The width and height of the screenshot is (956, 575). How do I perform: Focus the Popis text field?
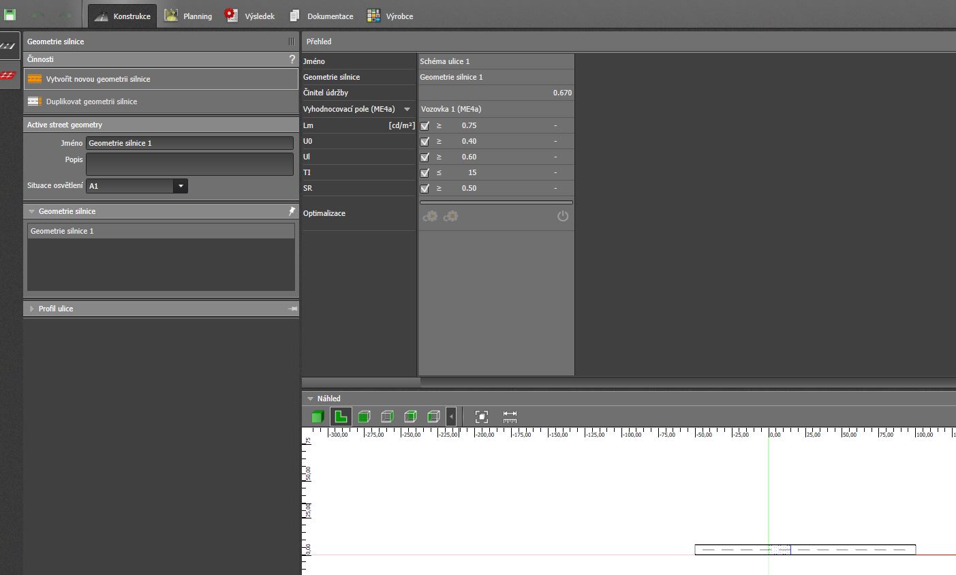click(x=189, y=164)
